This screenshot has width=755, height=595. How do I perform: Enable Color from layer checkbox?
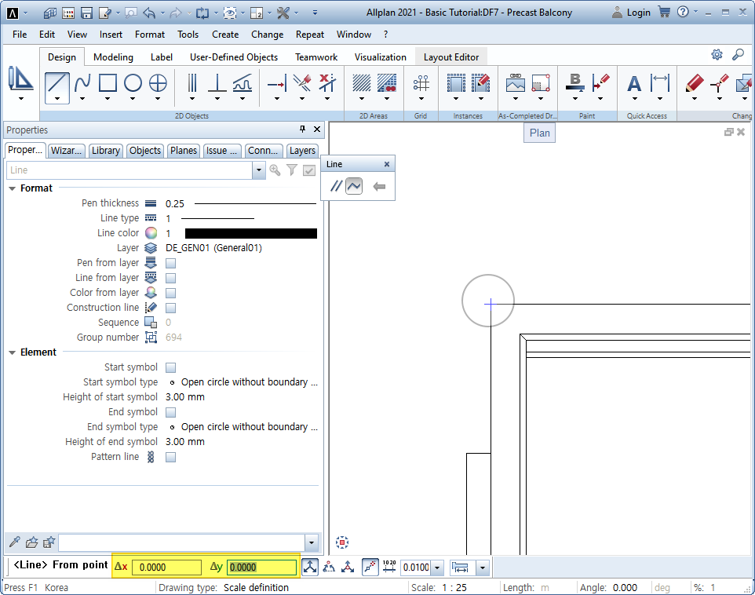170,293
